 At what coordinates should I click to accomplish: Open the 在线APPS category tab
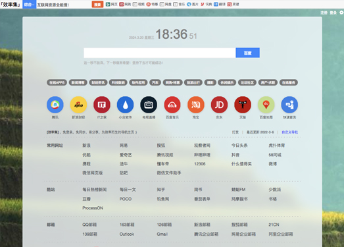57,82
